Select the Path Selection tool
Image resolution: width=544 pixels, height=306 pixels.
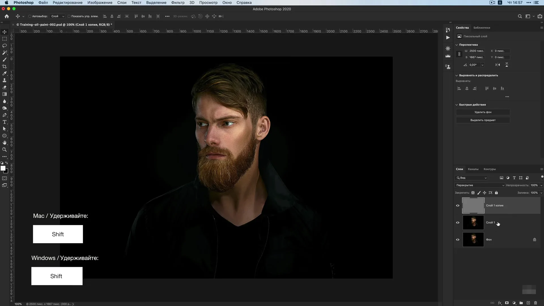click(5, 129)
